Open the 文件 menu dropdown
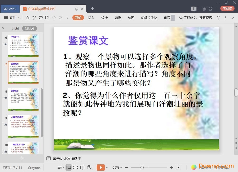Viewport: 238px width, 172px height. 12,18
